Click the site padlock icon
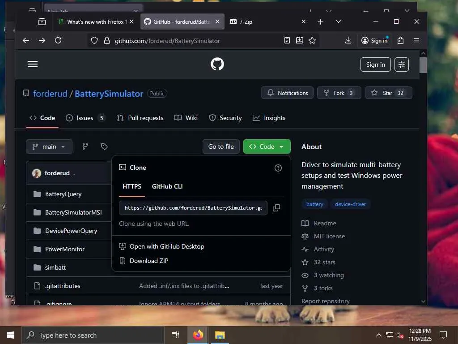The image size is (458, 344). click(107, 41)
